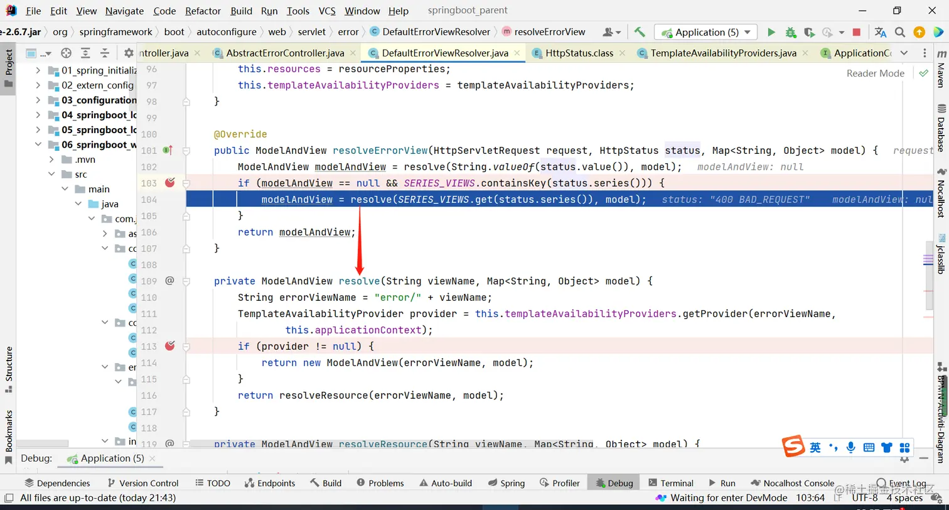The image size is (949, 510).
Task: Click Collapse All icon in Project panel
Action: coord(105,53)
